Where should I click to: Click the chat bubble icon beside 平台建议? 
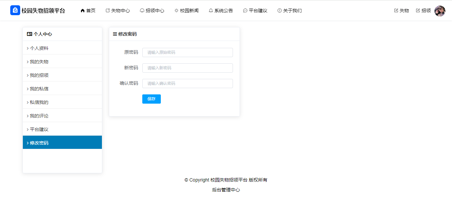pyautogui.click(x=245, y=11)
